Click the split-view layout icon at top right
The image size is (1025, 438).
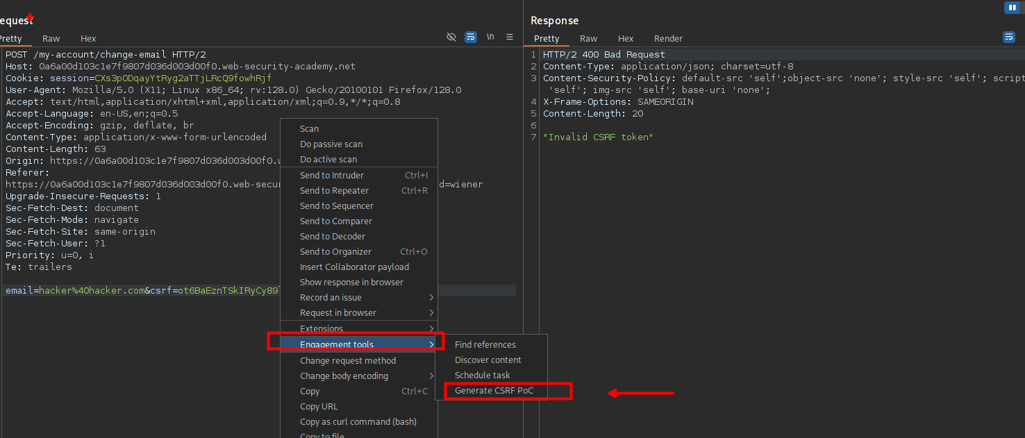coord(1011,8)
